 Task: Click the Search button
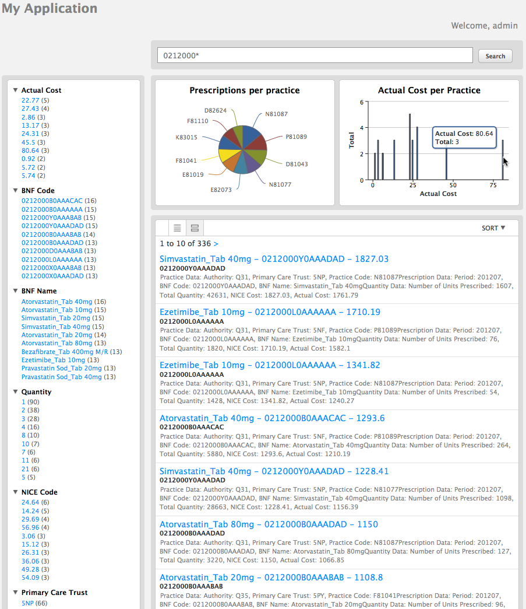[495, 56]
